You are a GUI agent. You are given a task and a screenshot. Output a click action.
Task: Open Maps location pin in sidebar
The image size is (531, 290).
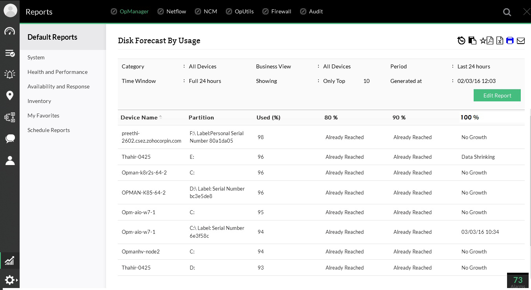(10, 95)
